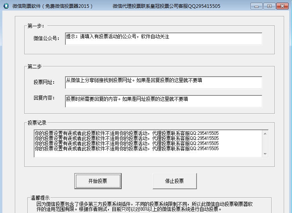Click the 回复内容: label

(44, 98)
